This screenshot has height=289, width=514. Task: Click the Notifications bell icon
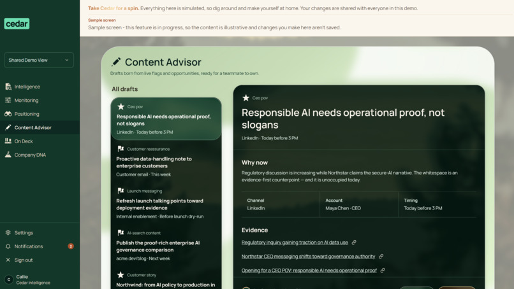pos(8,246)
